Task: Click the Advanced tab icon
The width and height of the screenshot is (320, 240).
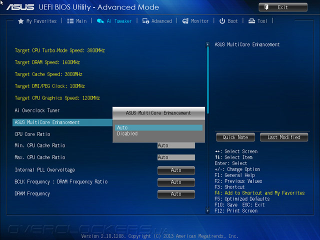Action: point(145,21)
